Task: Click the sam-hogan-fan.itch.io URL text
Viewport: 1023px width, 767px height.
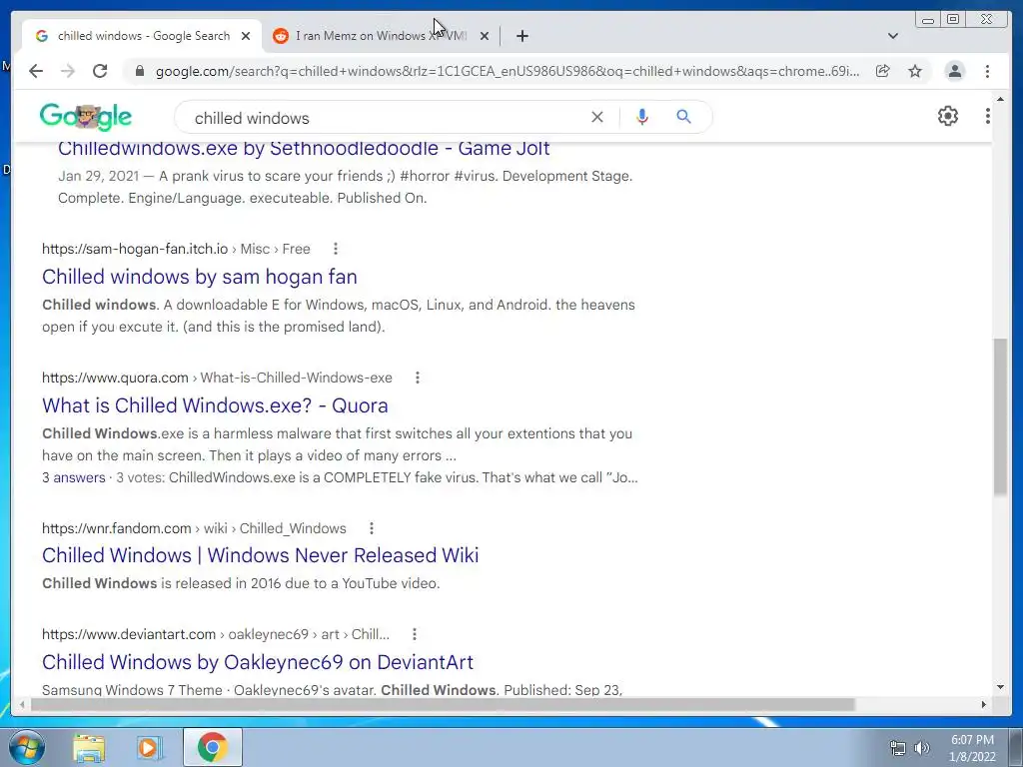Action: [135, 249]
